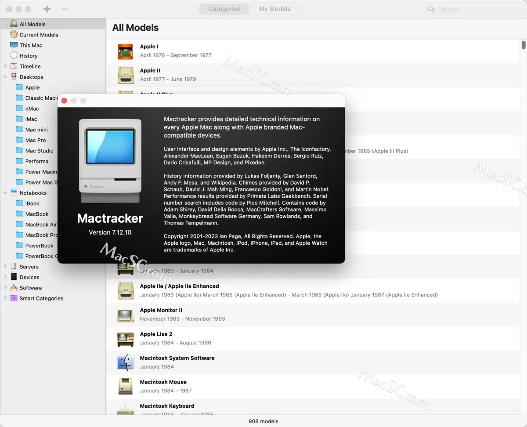Screen dimensions: 527x427
Task: Click the Macintosh System Software Finder icon
Action: coord(126,362)
